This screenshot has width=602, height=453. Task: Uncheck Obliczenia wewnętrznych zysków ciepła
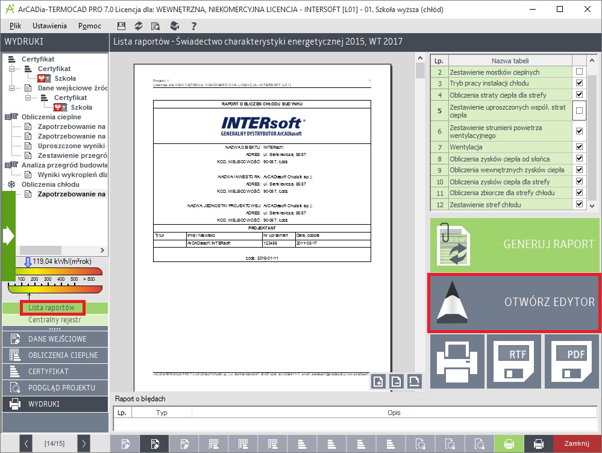(x=579, y=170)
